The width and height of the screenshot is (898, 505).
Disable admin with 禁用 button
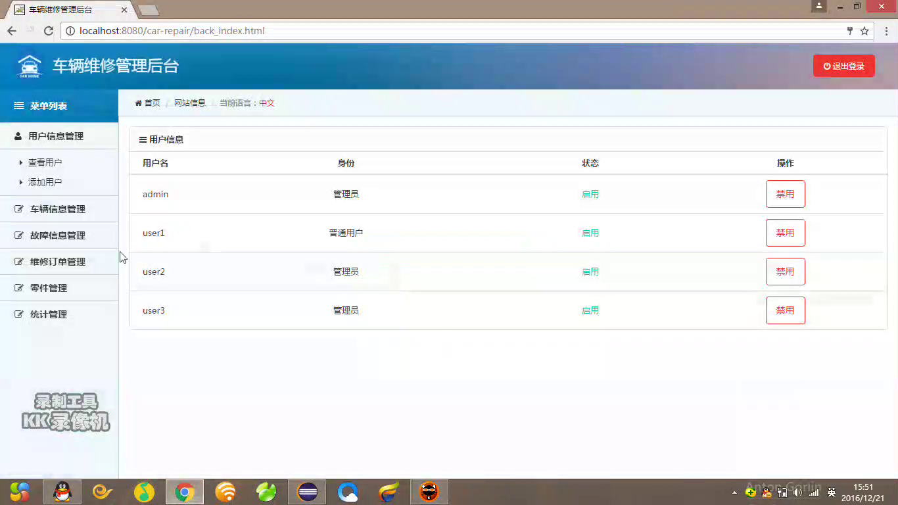pyautogui.click(x=786, y=194)
